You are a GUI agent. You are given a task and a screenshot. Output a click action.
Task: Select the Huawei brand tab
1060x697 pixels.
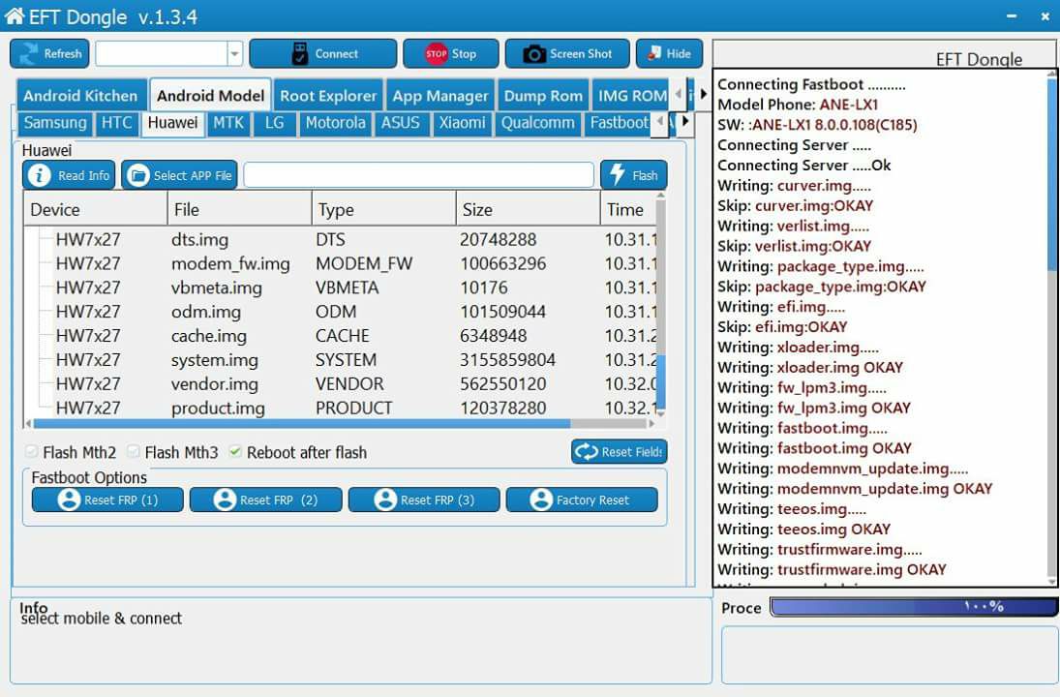[x=173, y=123]
